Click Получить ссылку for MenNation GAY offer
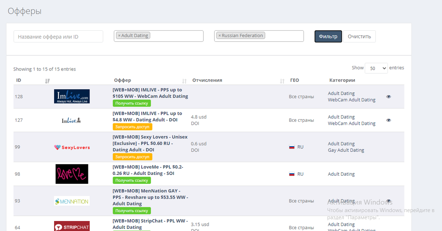This screenshot has width=442, height=231. pyautogui.click(x=131, y=211)
